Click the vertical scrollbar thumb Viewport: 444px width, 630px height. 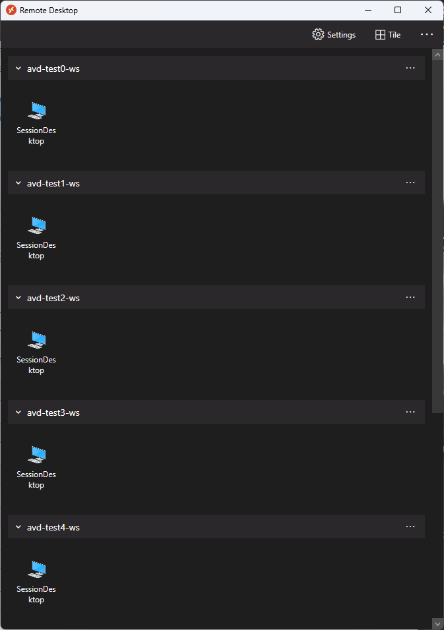click(x=437, y=236)
